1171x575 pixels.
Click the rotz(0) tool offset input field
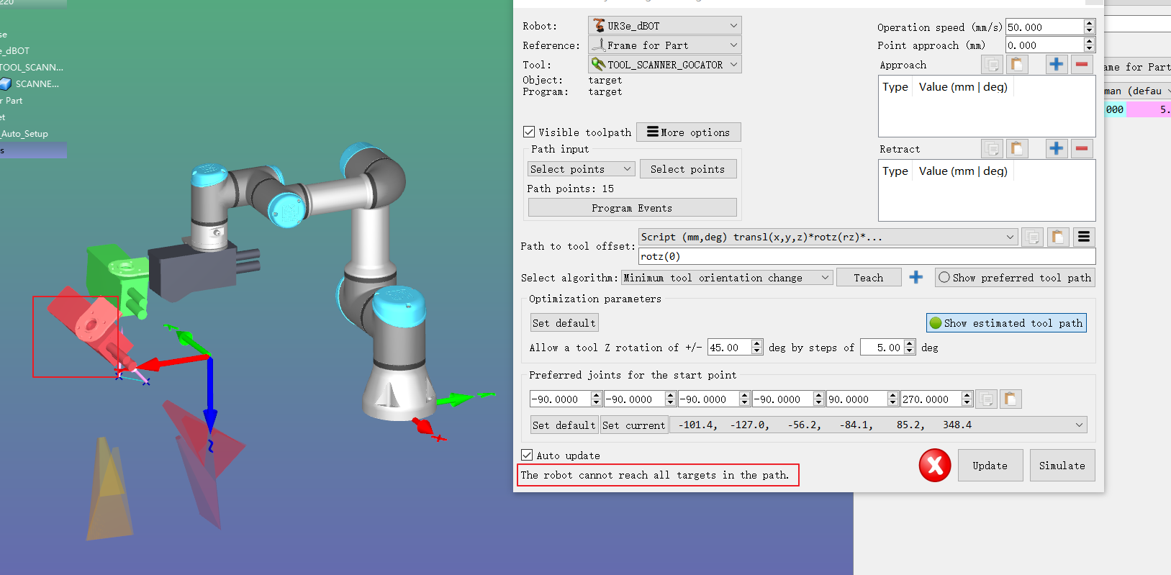[867, 257]
